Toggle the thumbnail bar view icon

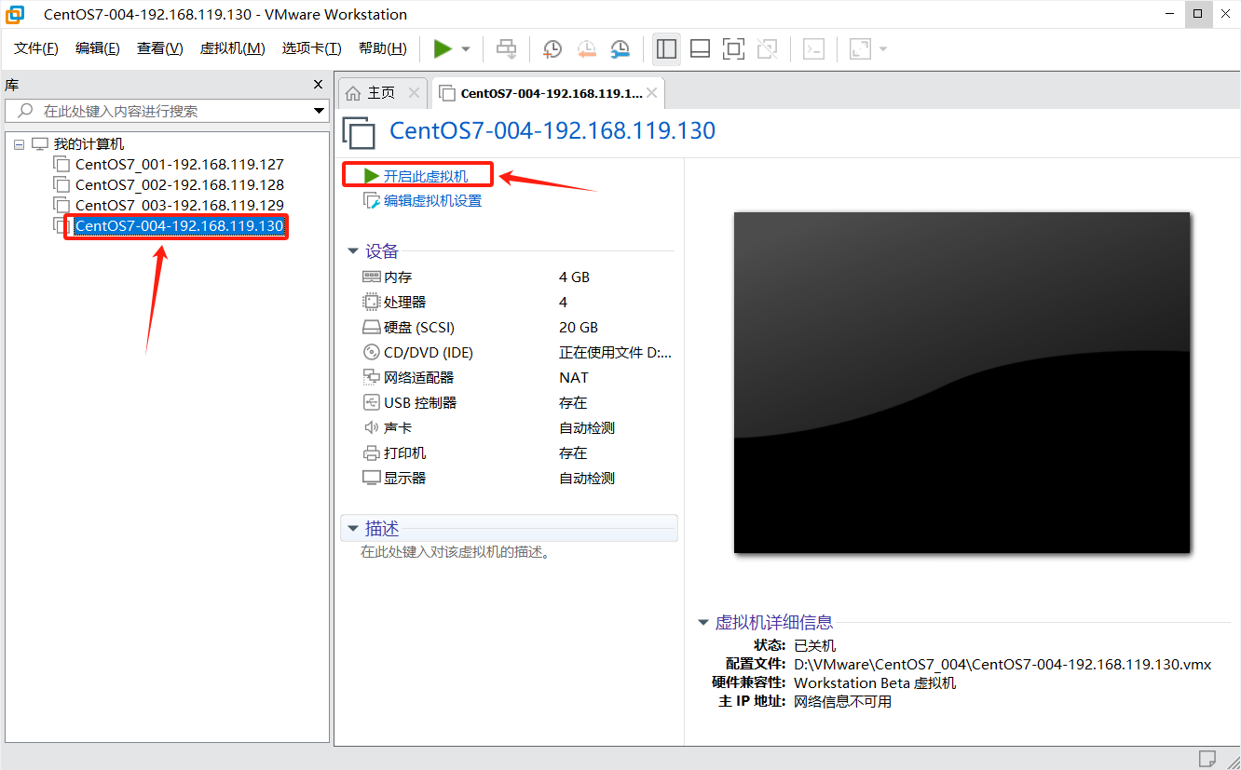point(700,49)
